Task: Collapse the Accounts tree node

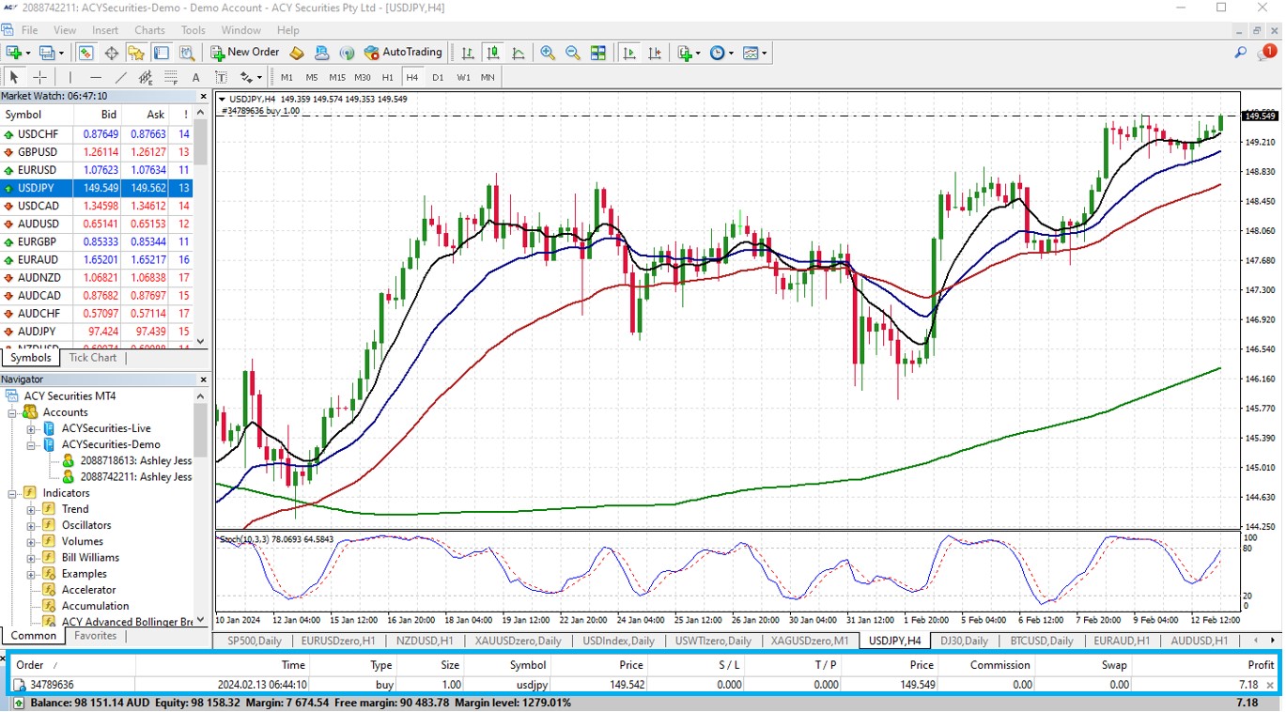Action: [x=13, y=412]
